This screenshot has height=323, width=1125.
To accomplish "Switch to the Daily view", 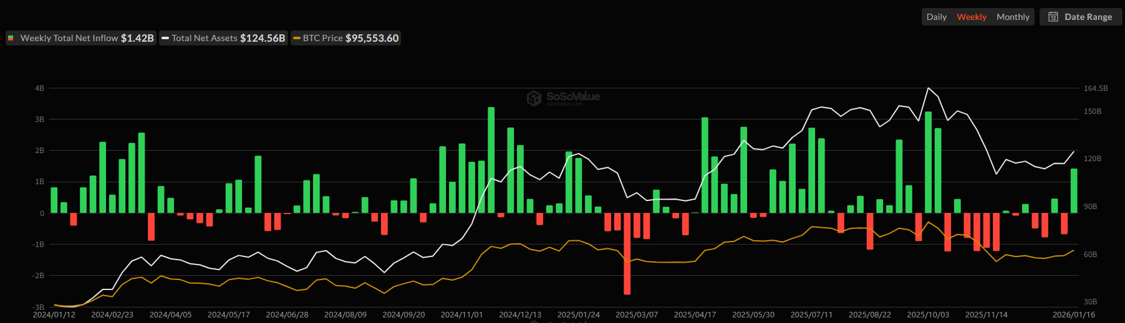I will [x=936, y=17].
